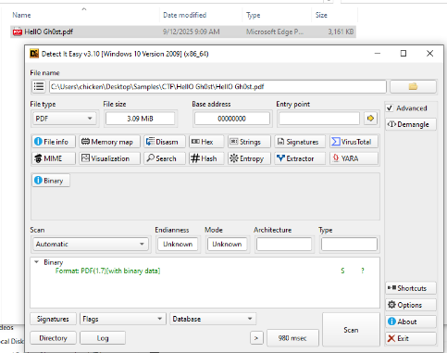Open the Search tool

pos(165,158)
